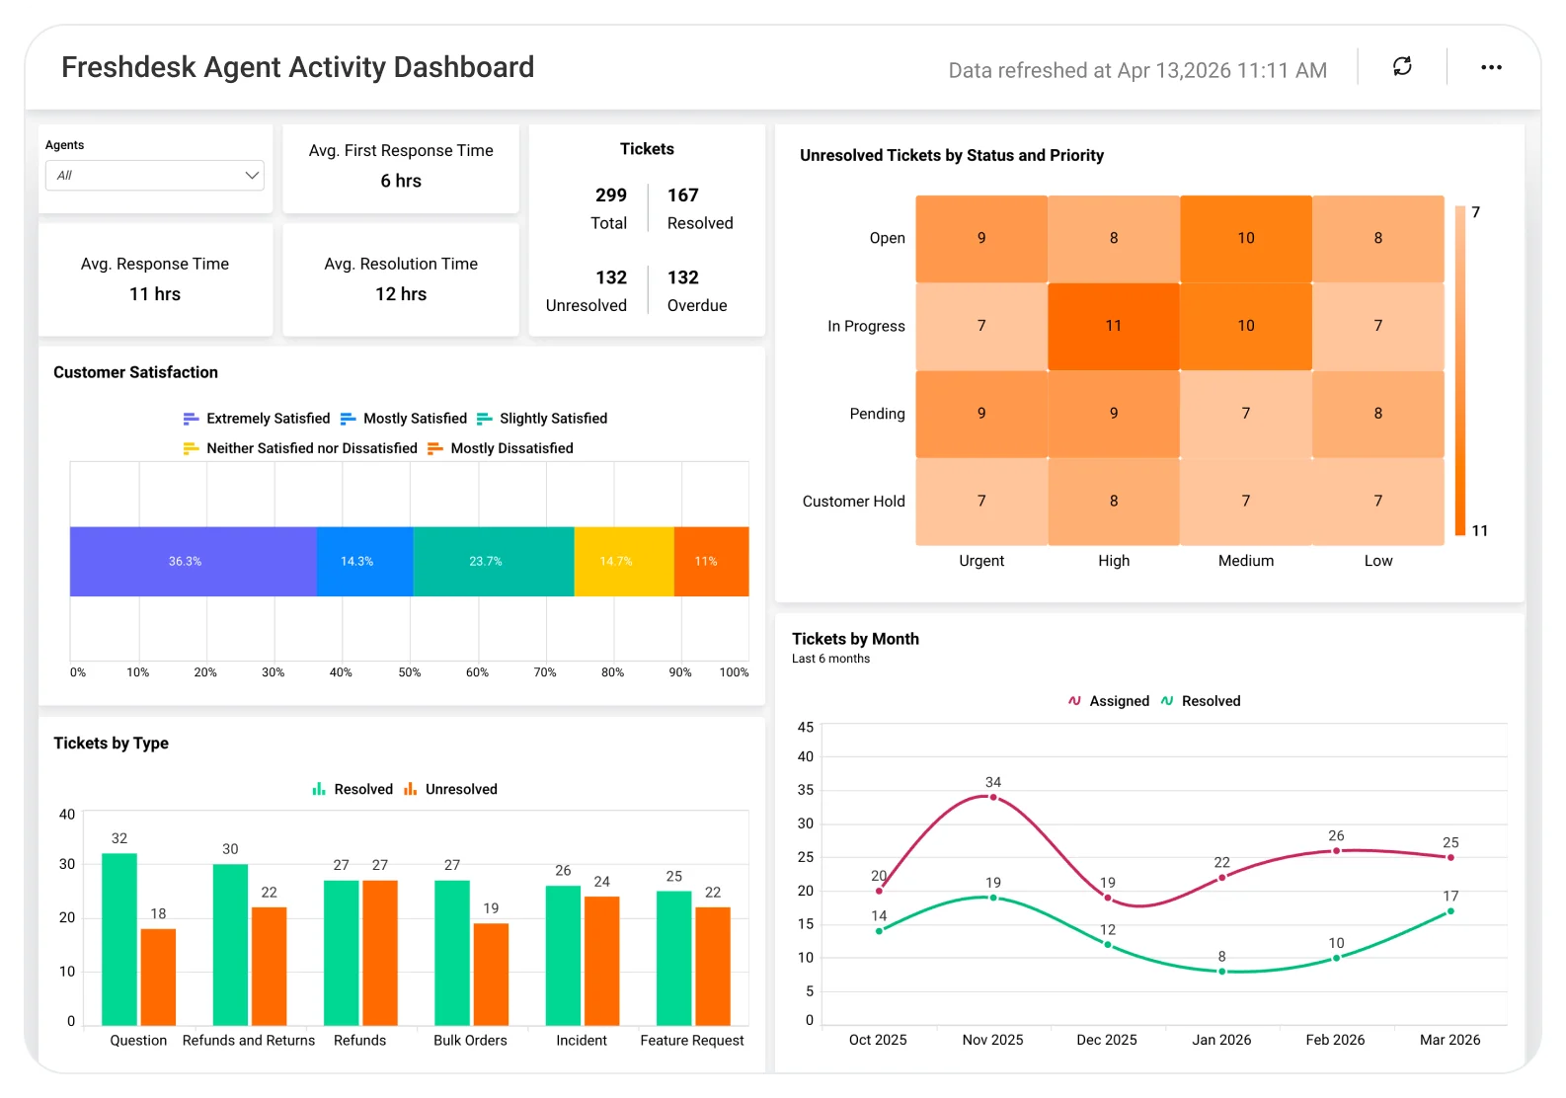Click the Open Medium heatmap cell

point(1246,238)
